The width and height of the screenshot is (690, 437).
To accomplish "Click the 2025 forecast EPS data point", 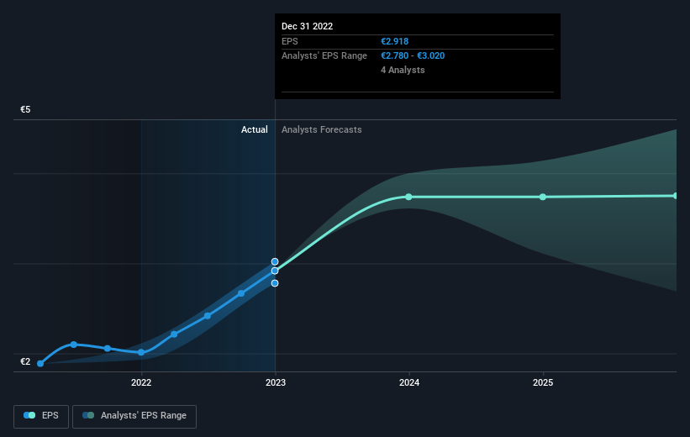I will point(543,197).
